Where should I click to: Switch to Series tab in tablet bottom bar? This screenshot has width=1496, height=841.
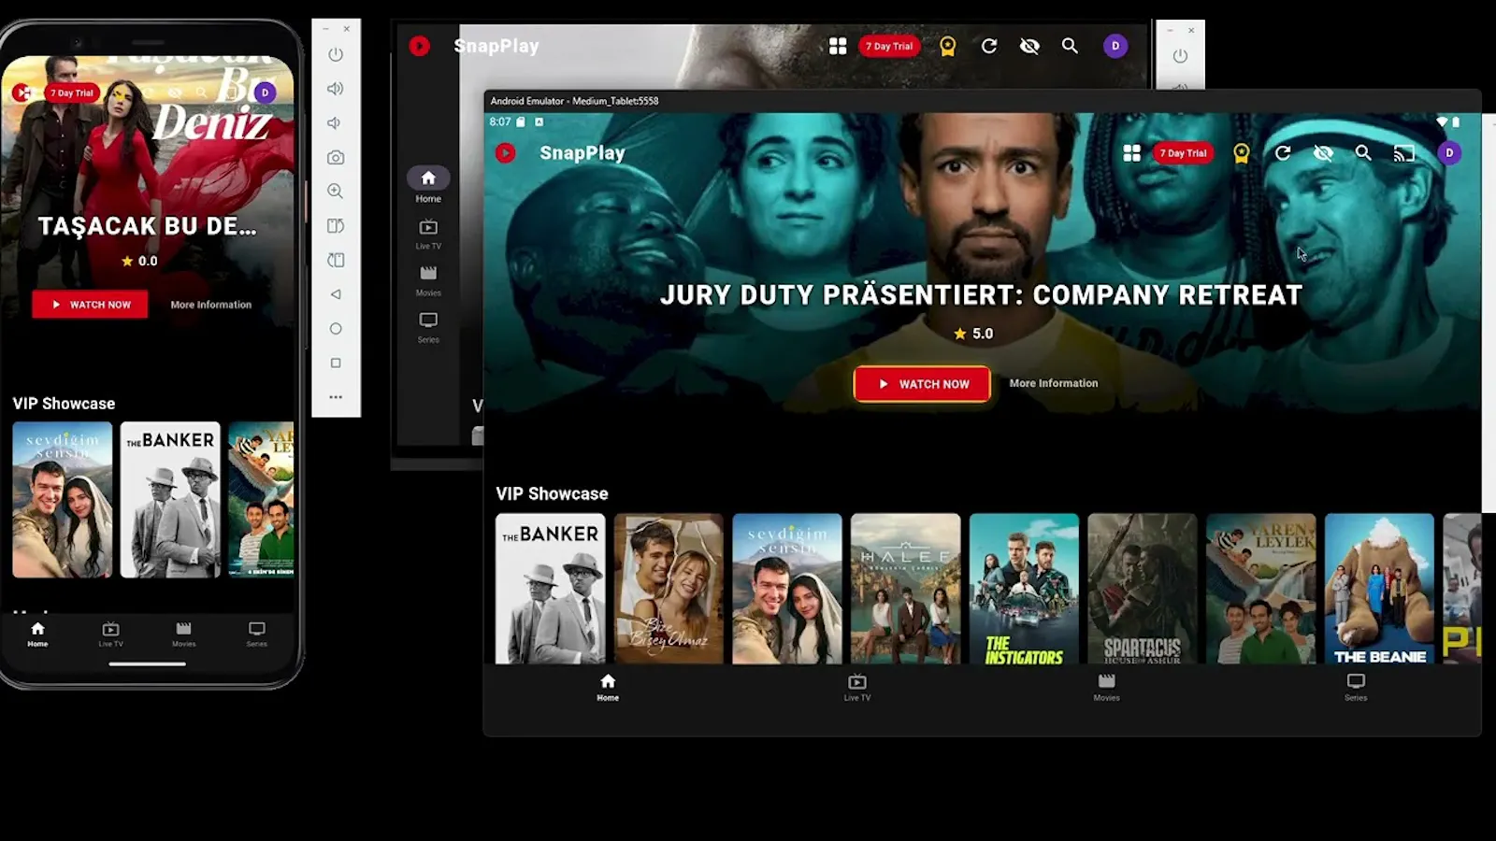click(1356, 687)
